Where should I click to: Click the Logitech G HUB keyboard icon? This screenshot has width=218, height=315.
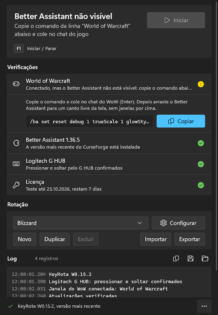click(x=16, y=164)
